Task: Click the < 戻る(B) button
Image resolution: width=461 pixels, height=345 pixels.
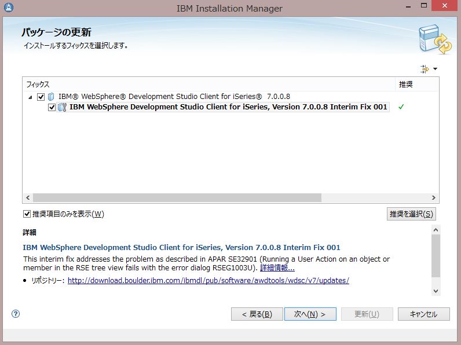Action: tap(257, 314)
